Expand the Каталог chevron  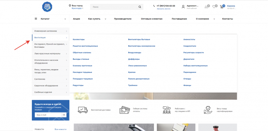click(65, 19)
